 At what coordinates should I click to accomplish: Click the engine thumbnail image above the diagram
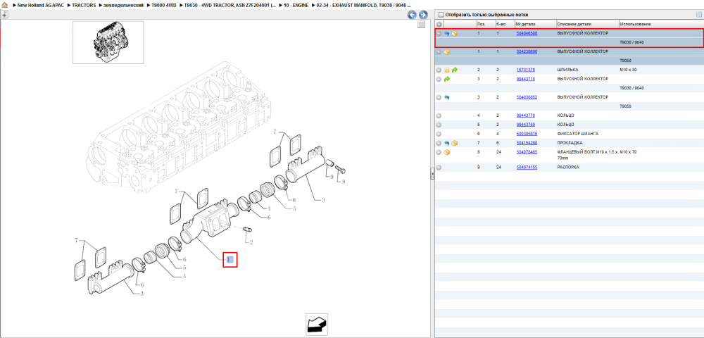coord(108,42)
